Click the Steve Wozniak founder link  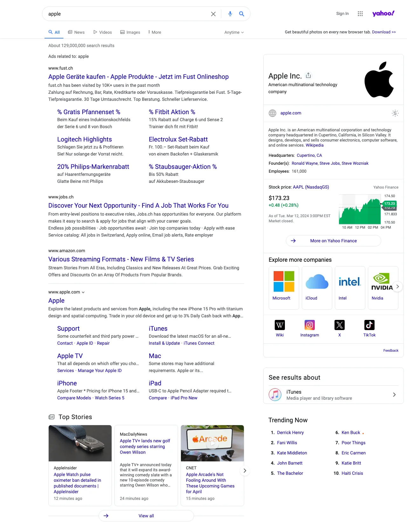[x=355, y=163]
